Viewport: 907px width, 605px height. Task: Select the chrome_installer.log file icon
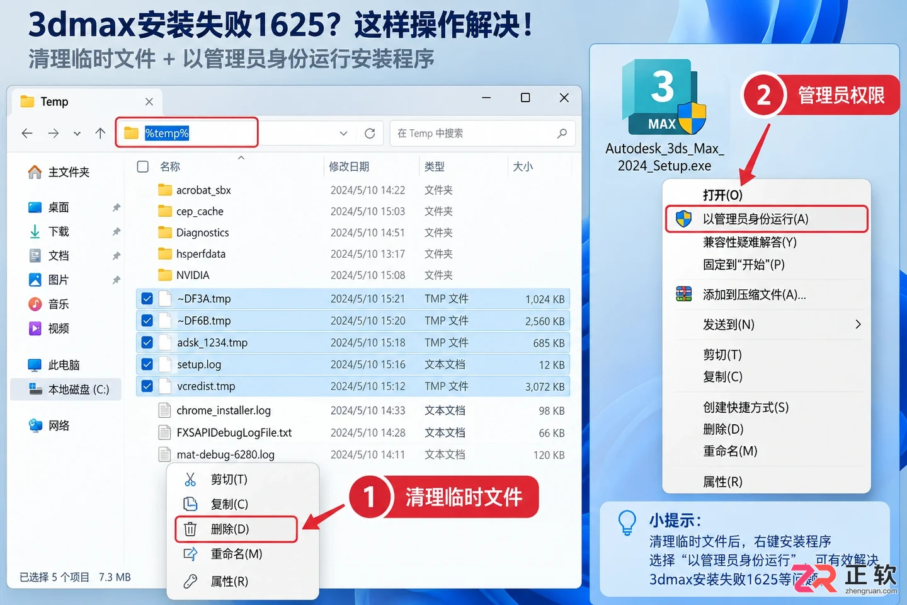[x=164, y=410]
